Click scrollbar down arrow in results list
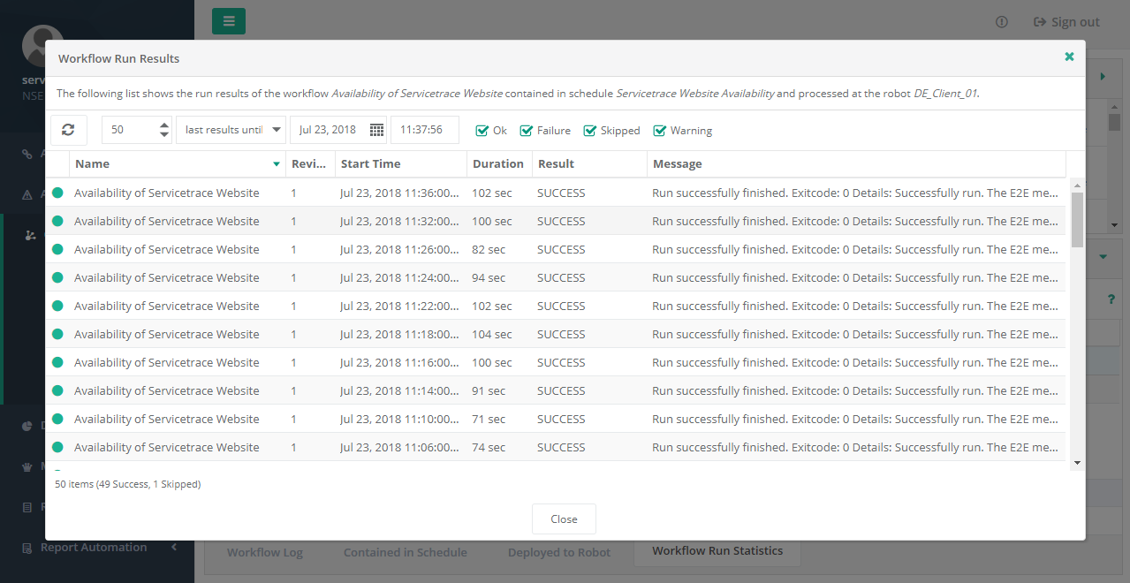 click(1077, 463)
